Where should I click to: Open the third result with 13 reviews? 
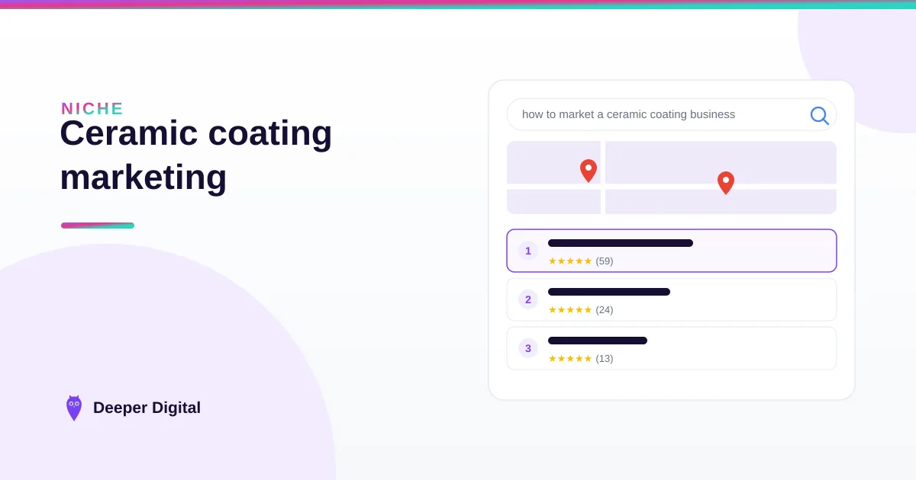click(x=672, y=348)
